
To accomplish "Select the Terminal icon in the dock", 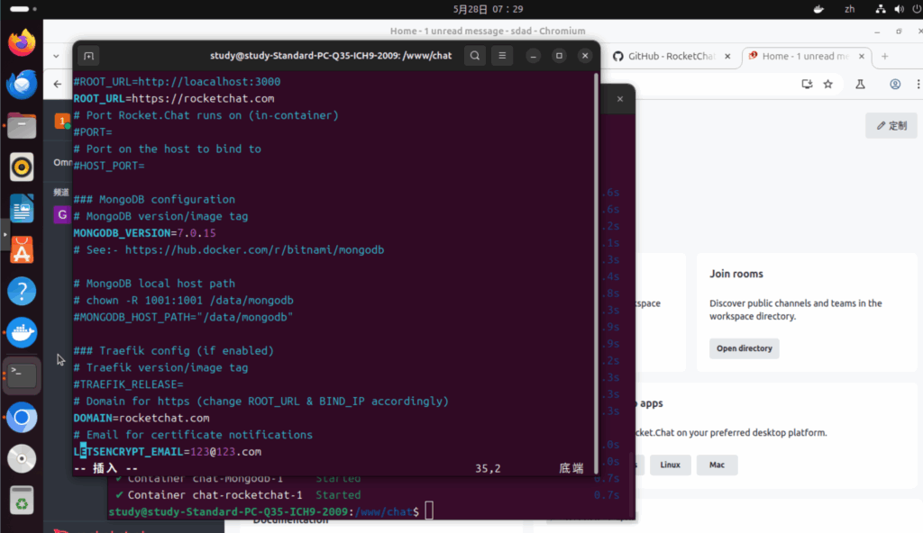I will [x=22, y=375].
